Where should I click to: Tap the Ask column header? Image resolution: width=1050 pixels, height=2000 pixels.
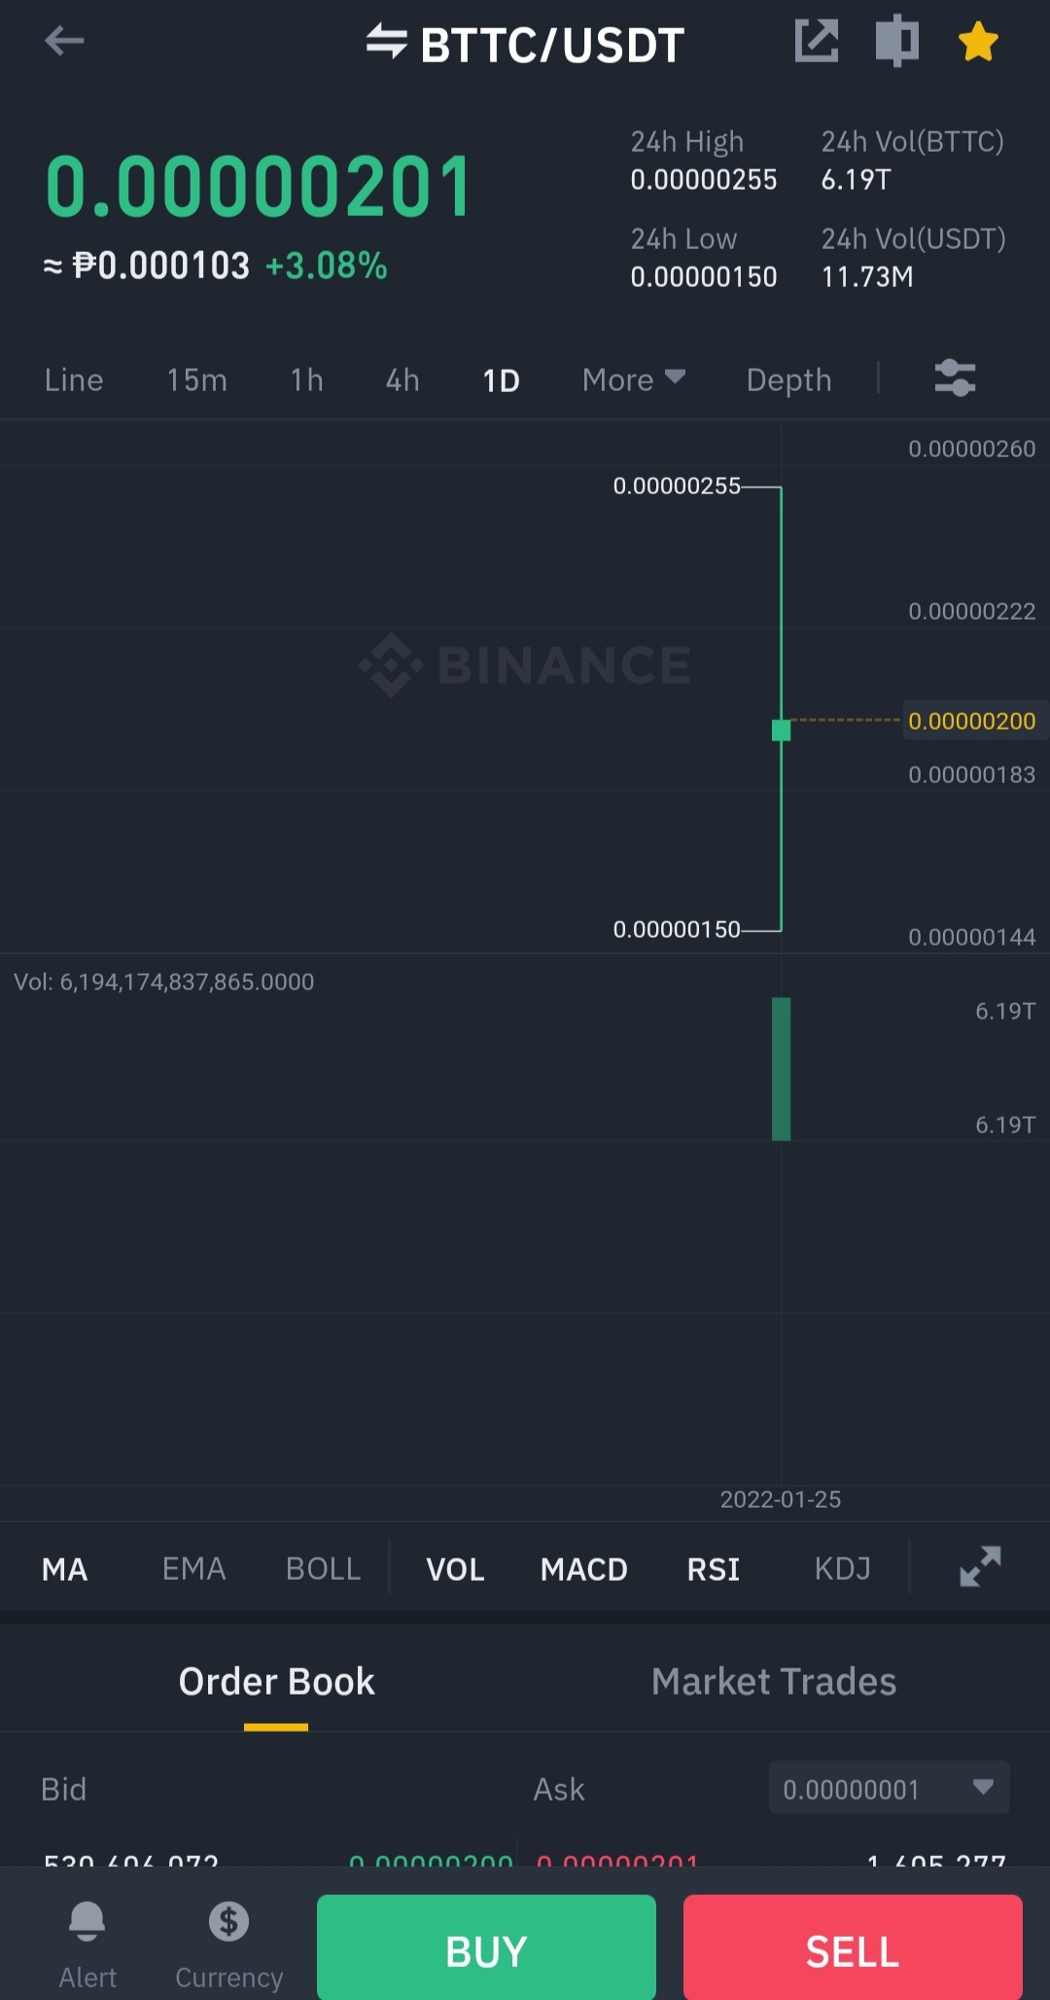(559, 1789)
